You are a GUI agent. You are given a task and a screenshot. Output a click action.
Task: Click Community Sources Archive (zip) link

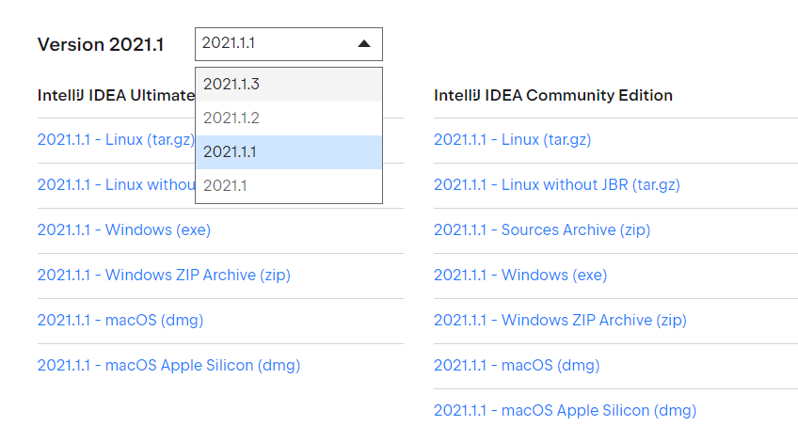pos(541,229)
